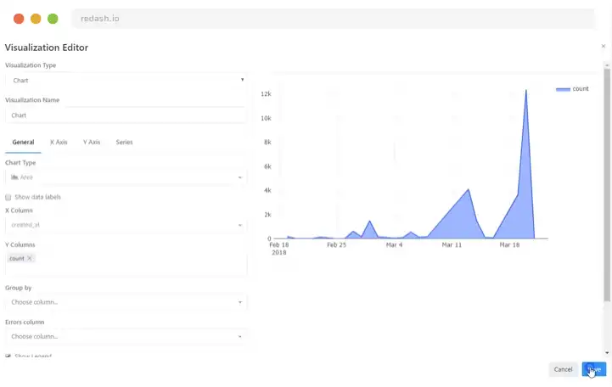Screen dimensions: 612x387
Task: Click the yellow macOS window button
Action: (x=36, y=19)
